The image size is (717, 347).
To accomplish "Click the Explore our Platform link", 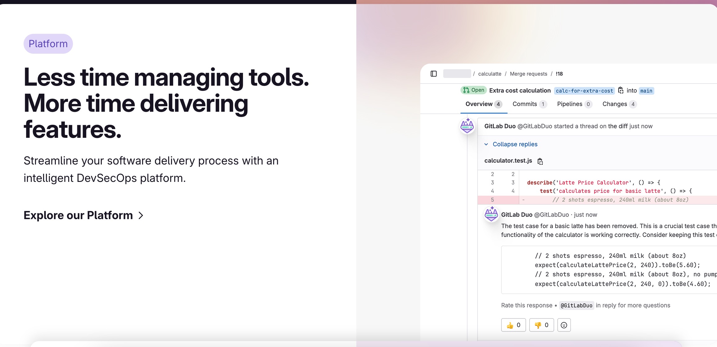I will (78, 215).
